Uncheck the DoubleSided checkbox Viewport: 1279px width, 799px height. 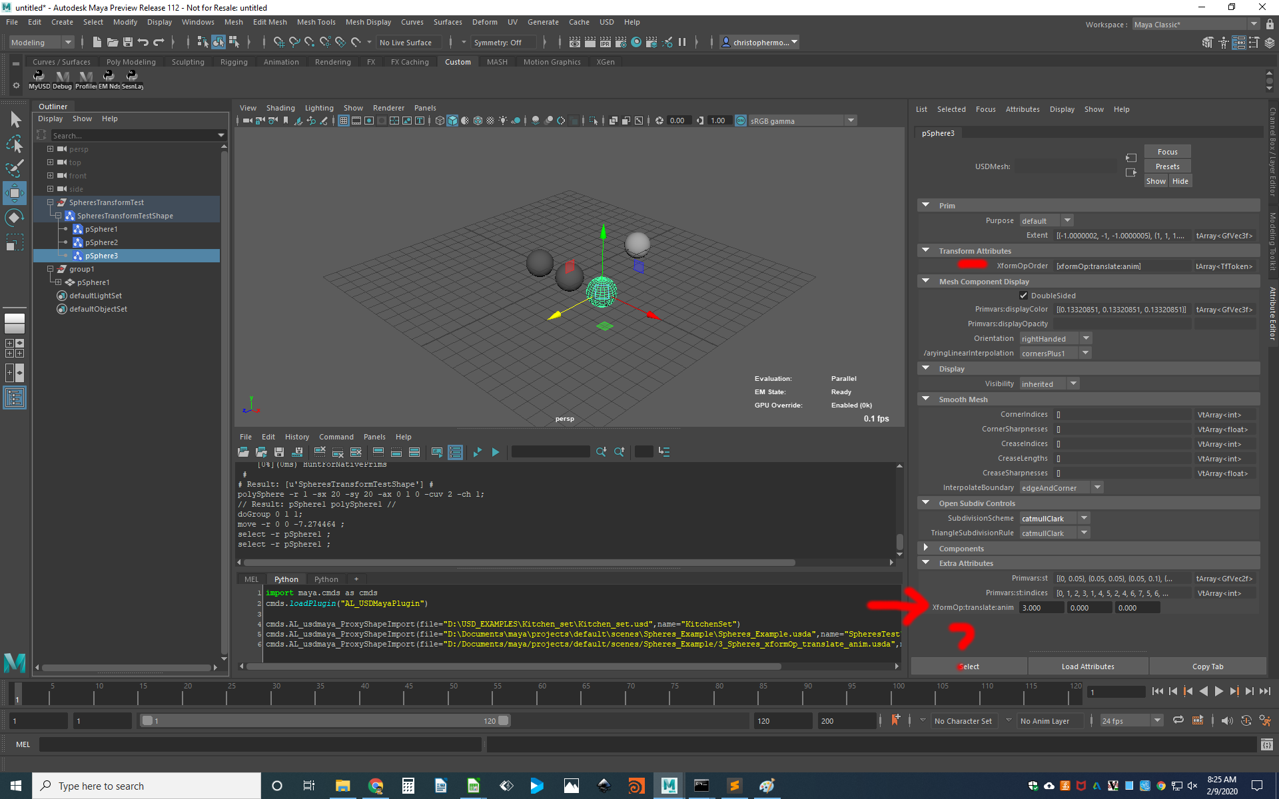click(x=1025, y=295)
